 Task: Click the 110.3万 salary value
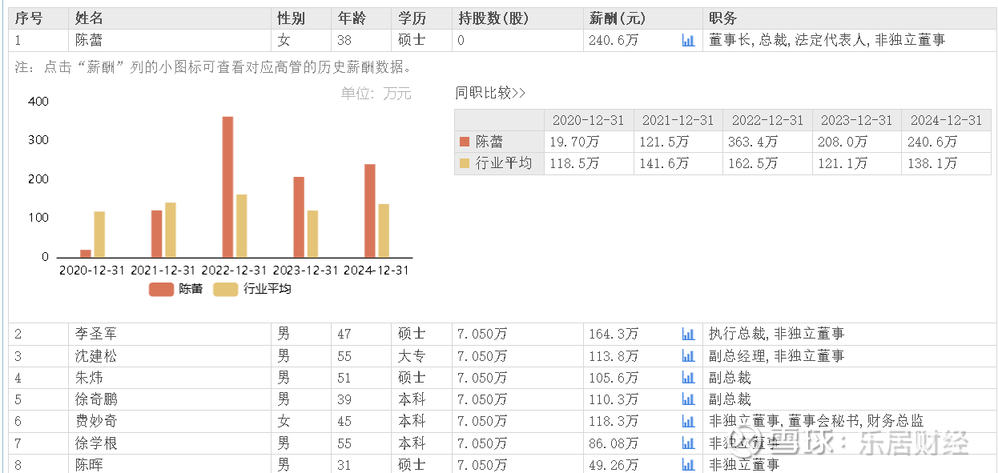[x=614, y=399]
